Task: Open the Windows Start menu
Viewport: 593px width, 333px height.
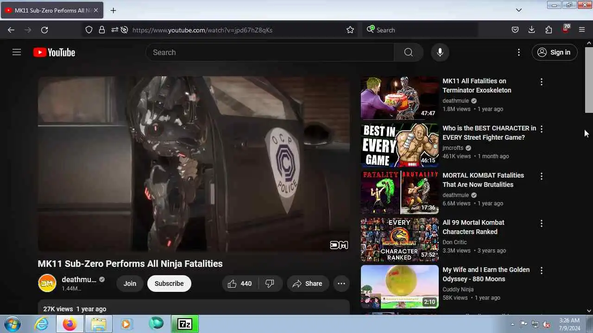Action: (x=12, y=324)
